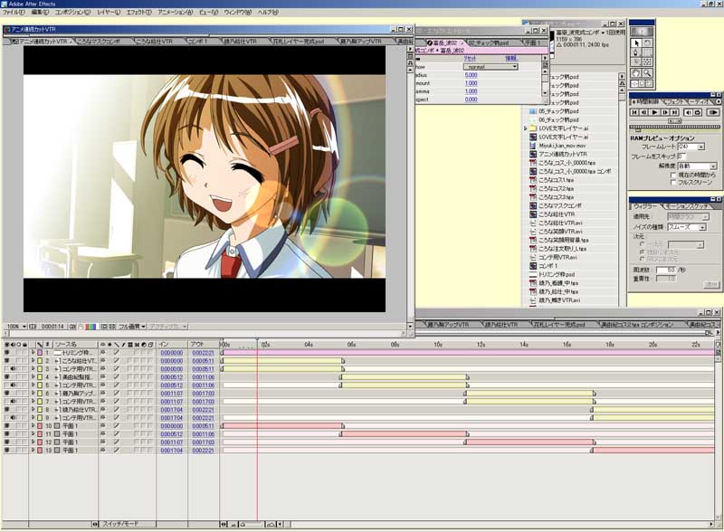Screen dimensions: 724x532
Task: Jump to last frame in Time Controls
Action: point(674,112)
